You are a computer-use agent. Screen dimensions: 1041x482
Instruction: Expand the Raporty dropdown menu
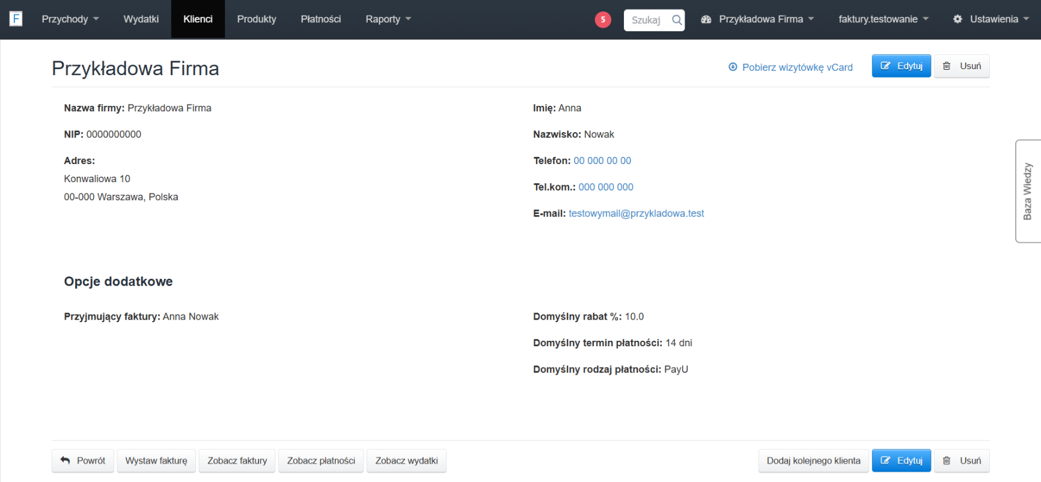pos(388,19)
